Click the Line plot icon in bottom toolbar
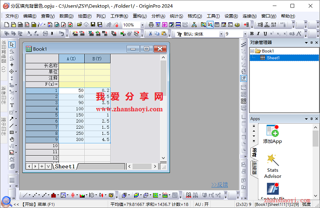320x208 pixels. click(x=25, y=195)
